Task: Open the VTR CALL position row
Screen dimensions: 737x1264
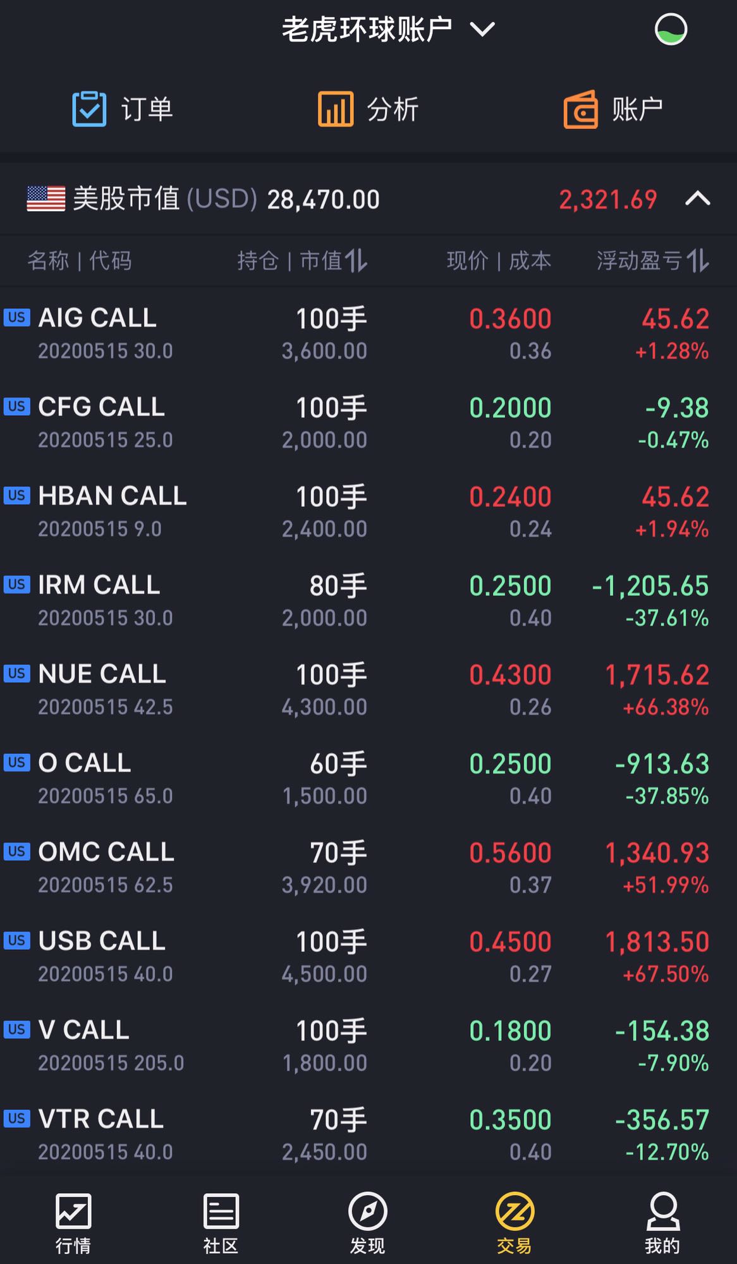Action: (368, 1134)
